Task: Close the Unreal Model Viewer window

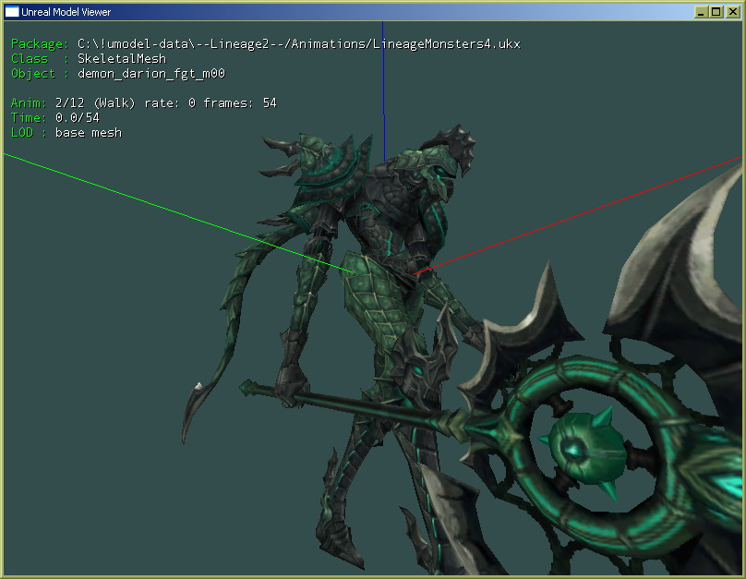Action: pos(733,12)
